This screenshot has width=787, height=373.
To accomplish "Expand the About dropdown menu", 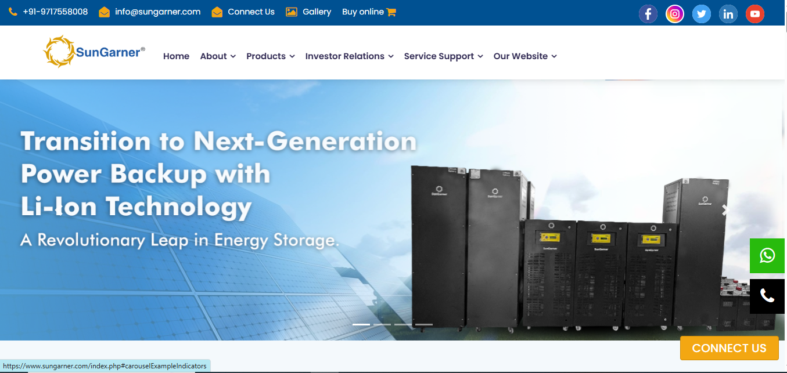I will click(218, 56).
